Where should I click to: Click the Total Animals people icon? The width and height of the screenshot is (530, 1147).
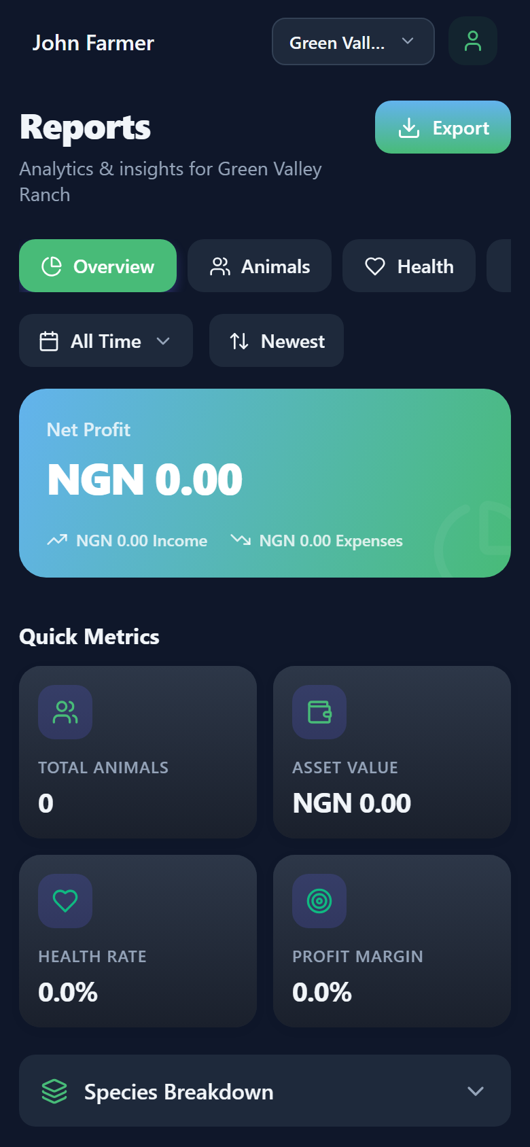[x=65, y=712]
